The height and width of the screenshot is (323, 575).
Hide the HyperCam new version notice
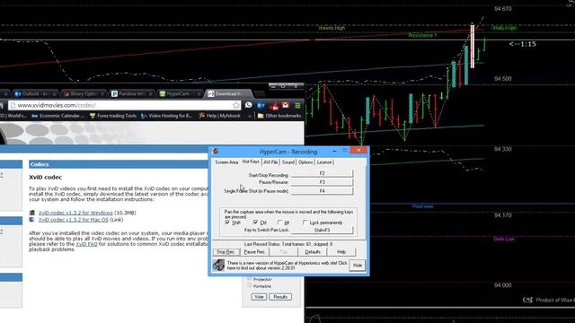[358, 266]
